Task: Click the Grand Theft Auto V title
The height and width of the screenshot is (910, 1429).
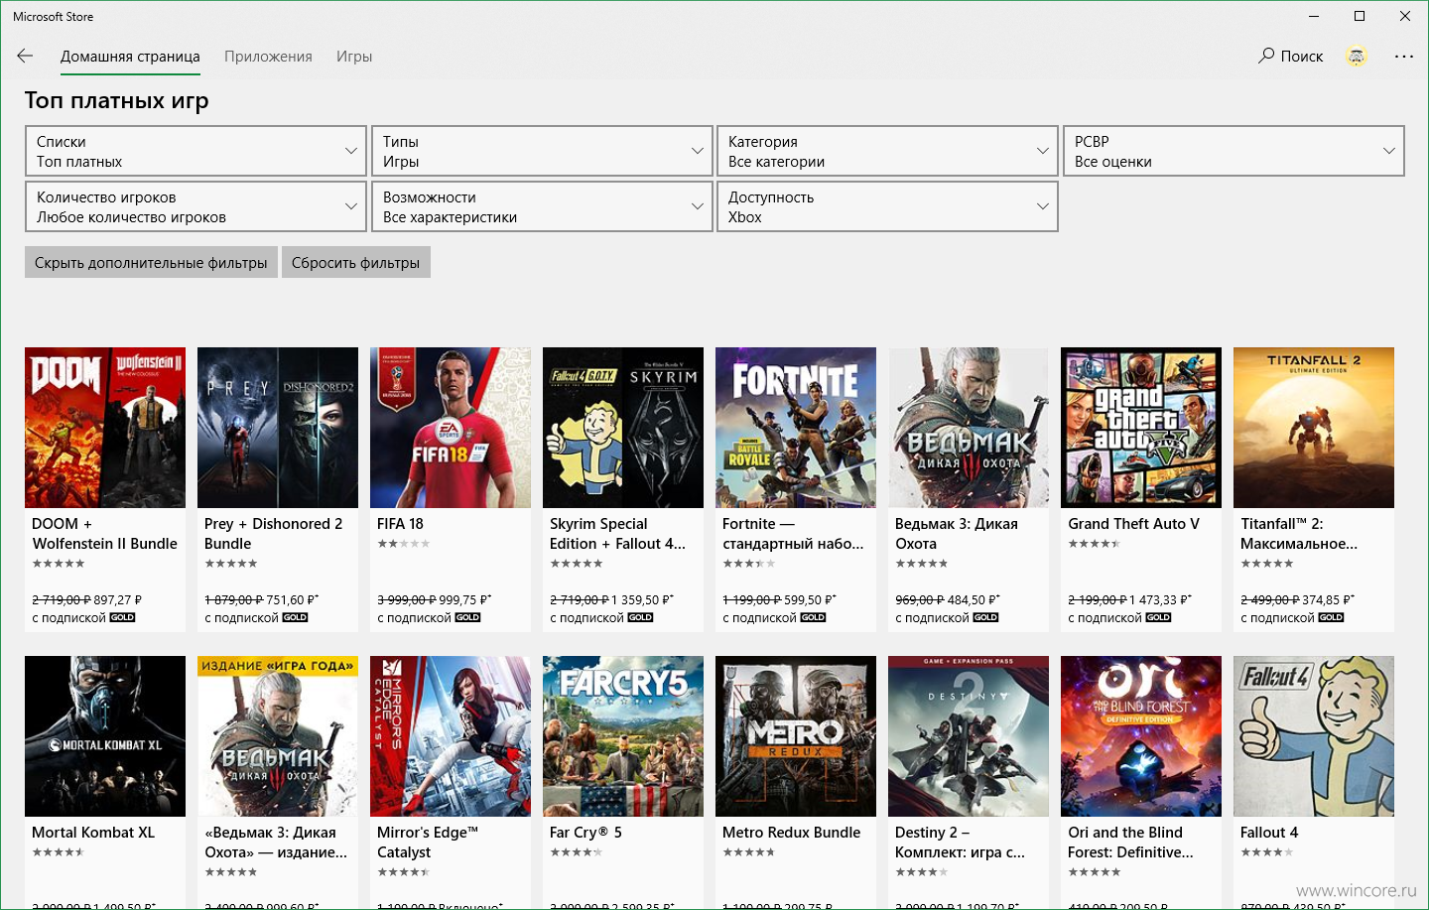Action: (x=1133, y=524)
